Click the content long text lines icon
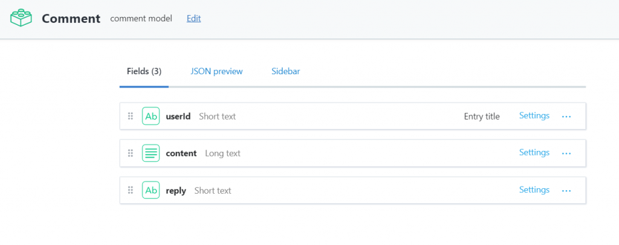Screen dimensions: 619x245 151,153
